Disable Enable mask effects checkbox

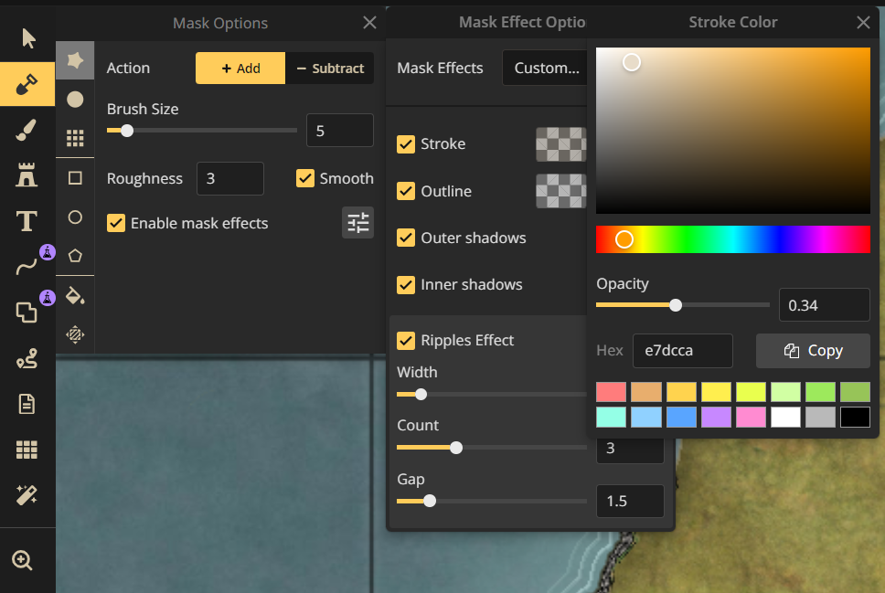click(x=116, y=223)
